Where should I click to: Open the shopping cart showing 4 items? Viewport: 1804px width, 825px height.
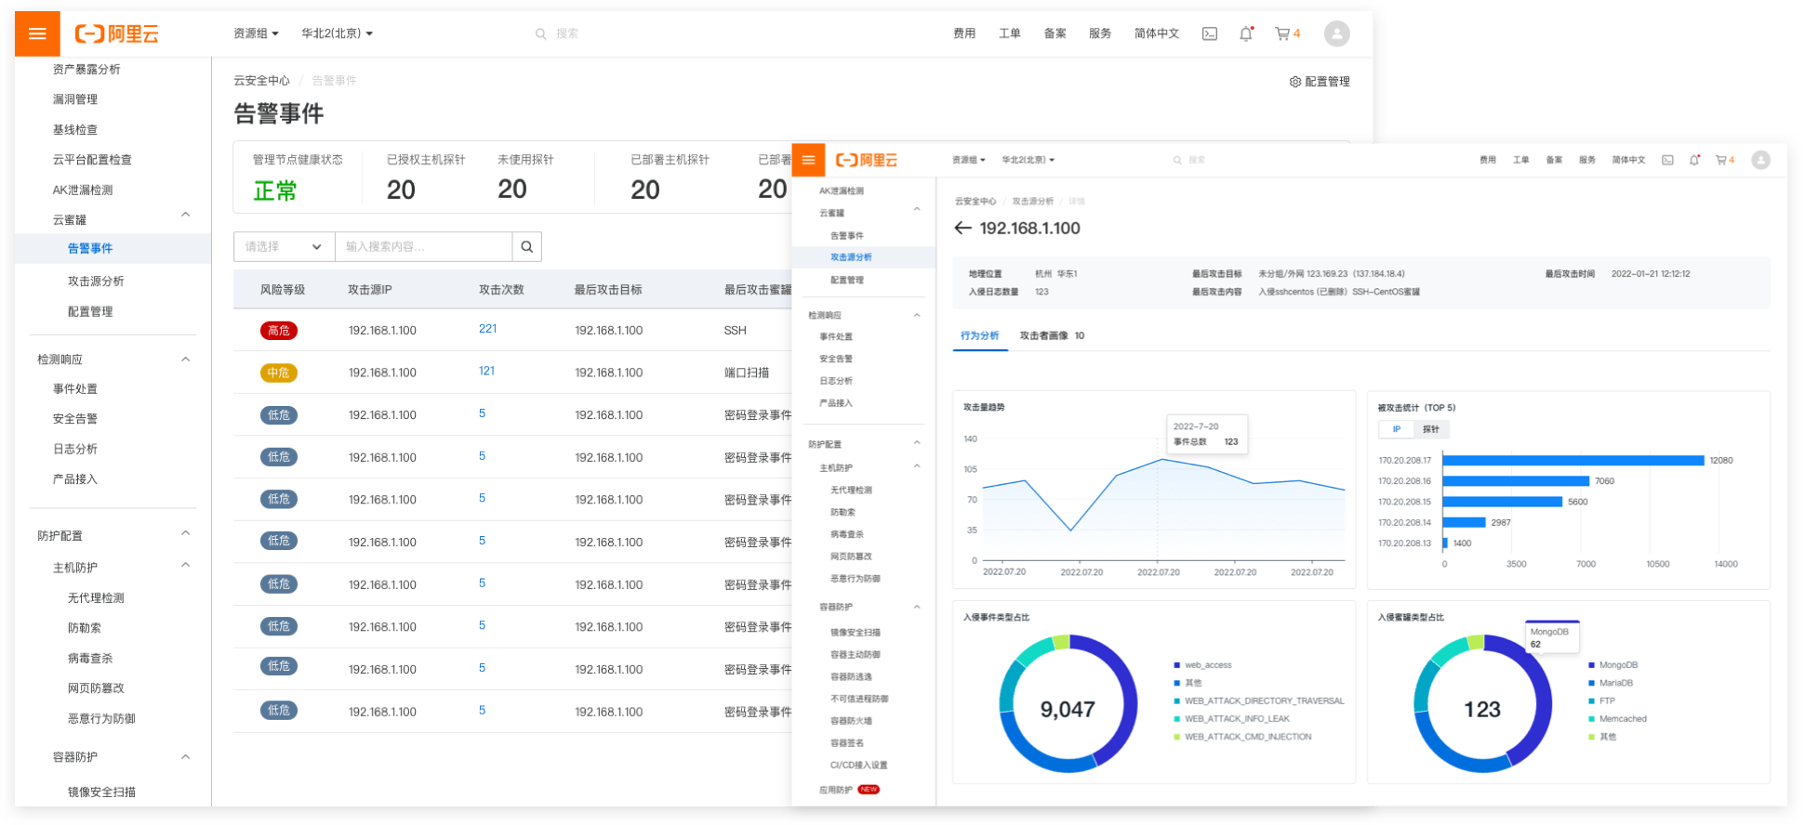1287,34
